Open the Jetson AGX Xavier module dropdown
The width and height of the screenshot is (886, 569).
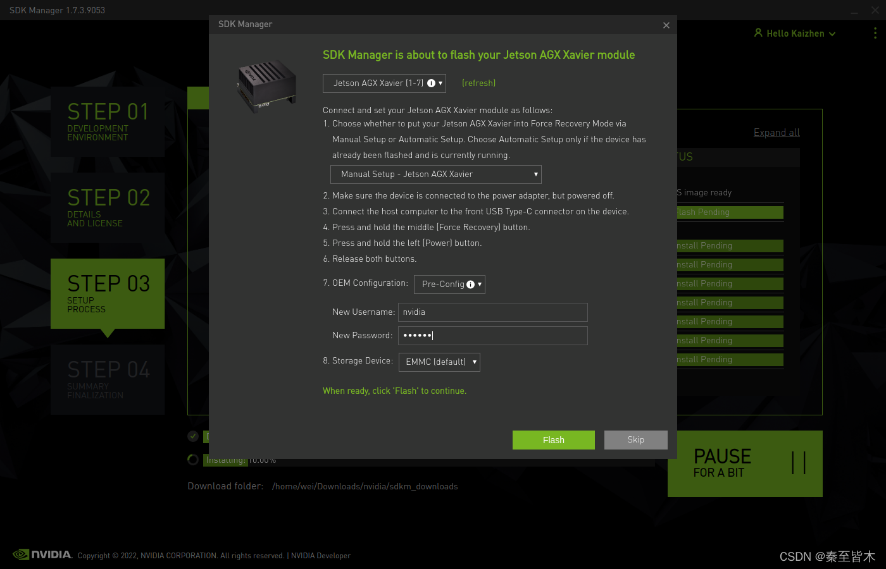pyautogui.click(x=384, y=83)
